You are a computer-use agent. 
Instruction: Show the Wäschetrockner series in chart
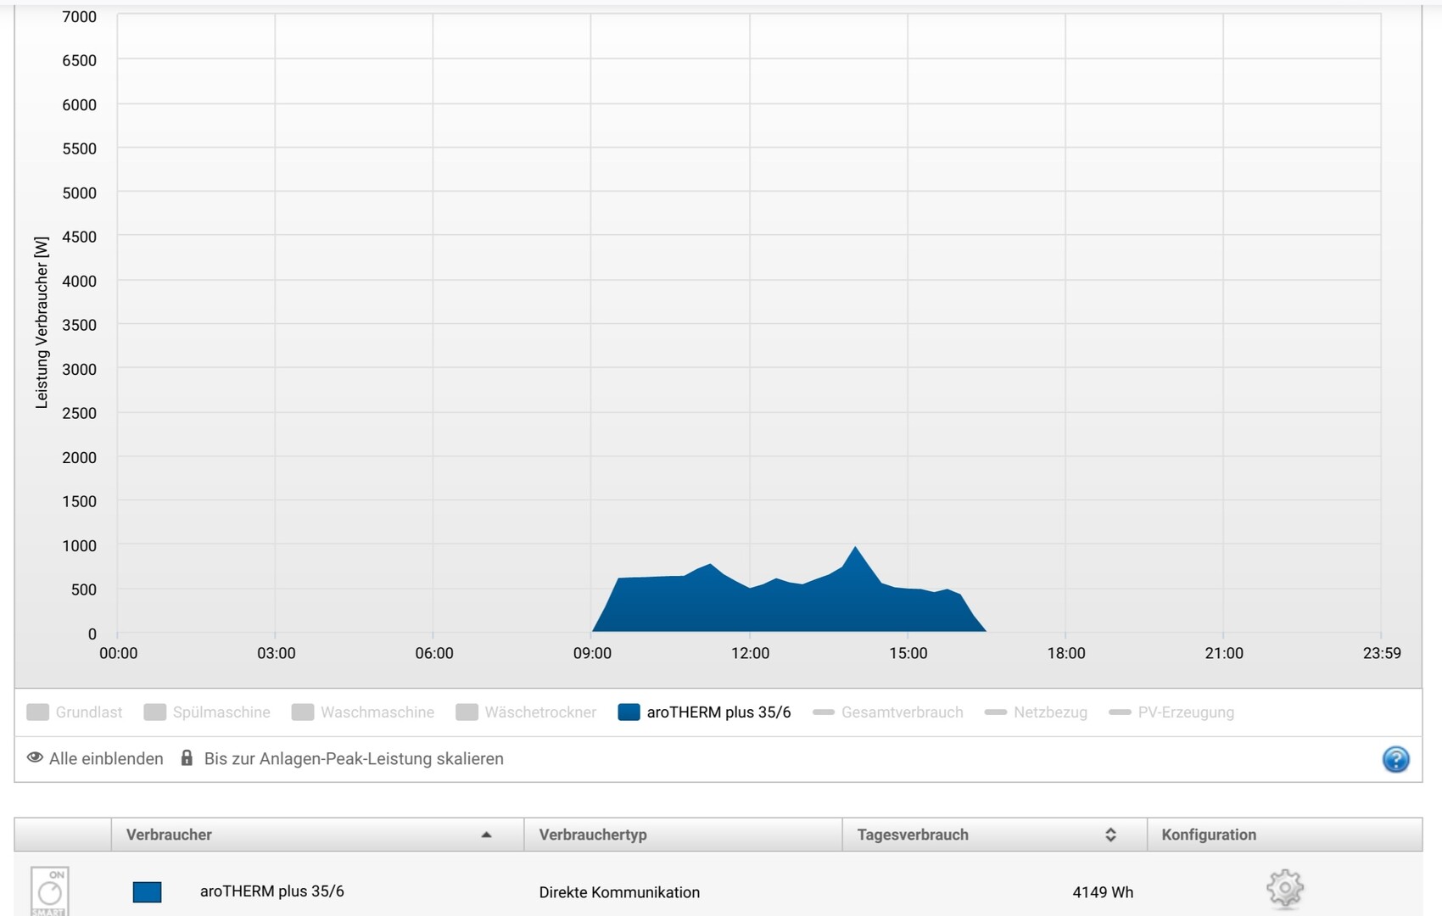(x=526, y=712)
